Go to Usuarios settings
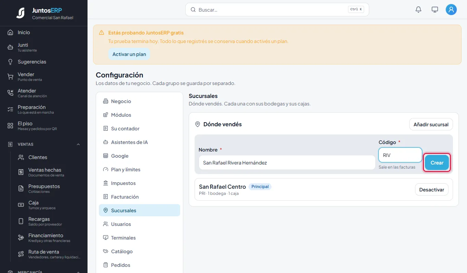The image size is (467, 273). (x=139, y=224)
